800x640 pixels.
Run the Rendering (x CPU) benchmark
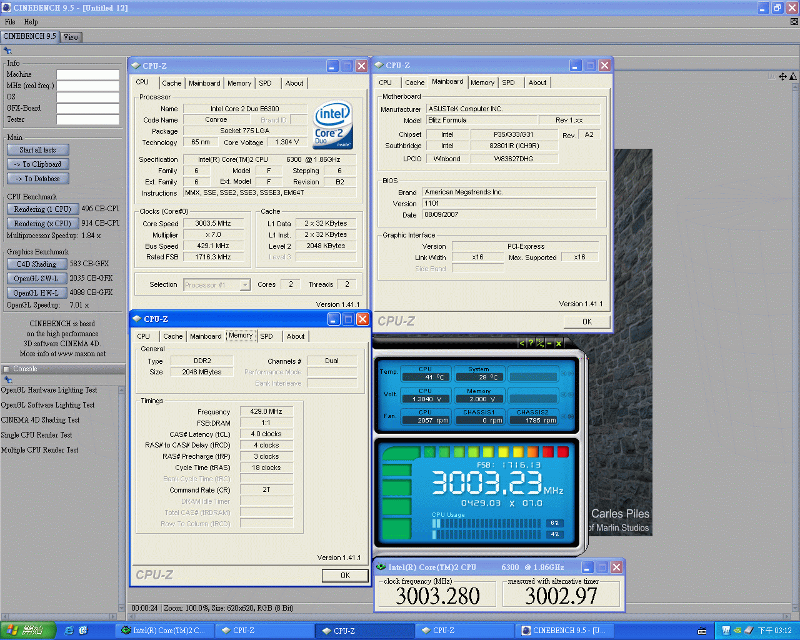click(x=42, y=224)
